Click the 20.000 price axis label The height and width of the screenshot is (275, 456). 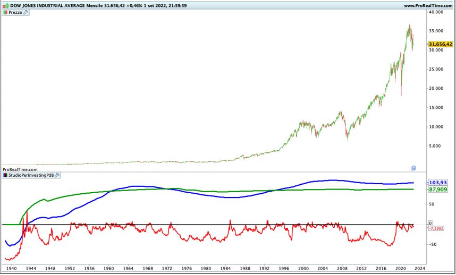click(436, 88)
